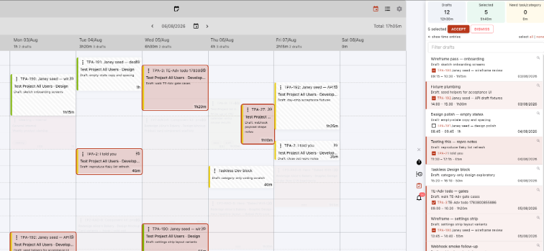Image resolution: width=544 pixels, height=251 pixels.
Task: Open the time history icon
Action: click(419, 174)
